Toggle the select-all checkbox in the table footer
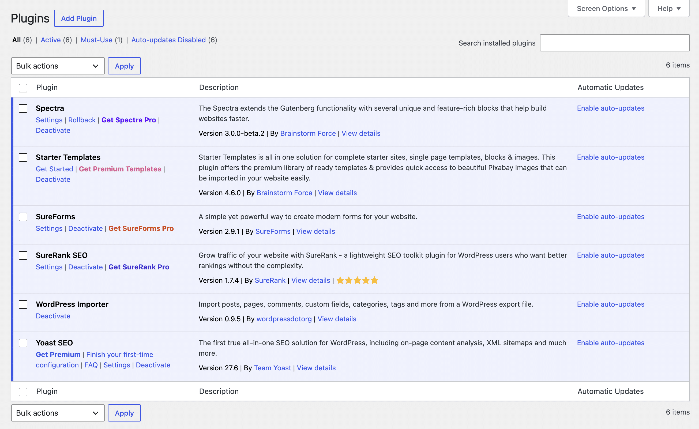The image size is (699, 429). click(x=23, y=392)
